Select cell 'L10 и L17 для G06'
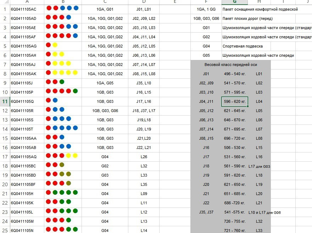This screenshot has width=312, height=233. pos(264,212)
